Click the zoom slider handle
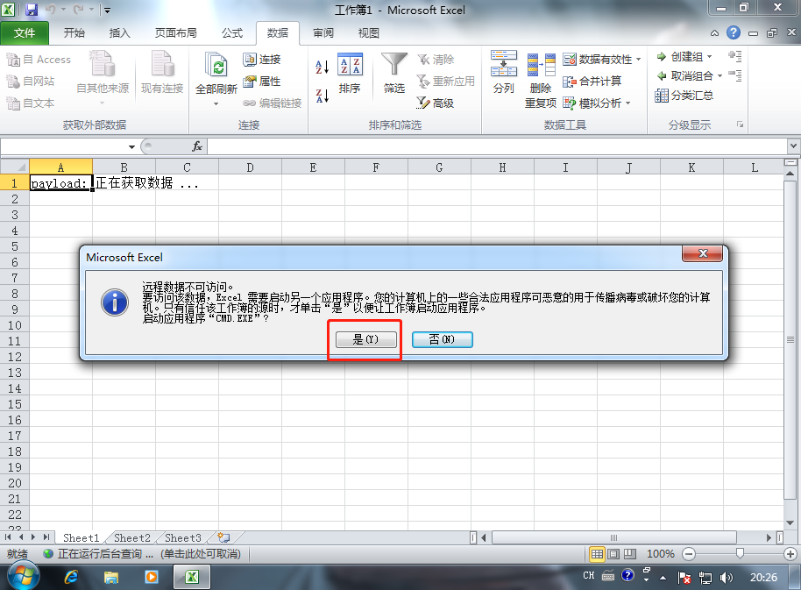This screenshot has width=801, height=590. 740,554
